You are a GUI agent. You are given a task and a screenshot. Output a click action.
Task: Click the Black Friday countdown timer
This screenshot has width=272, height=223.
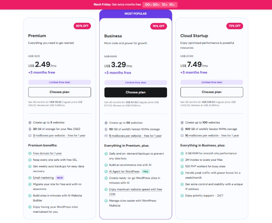click(x=160, y=5)
